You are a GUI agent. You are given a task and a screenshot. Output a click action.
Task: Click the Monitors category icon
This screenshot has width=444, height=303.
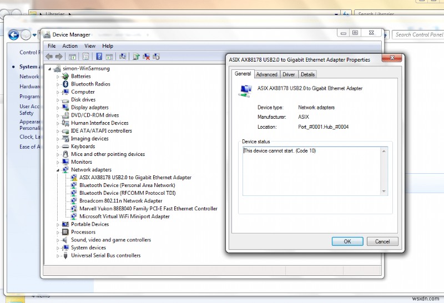click(65, 161)
